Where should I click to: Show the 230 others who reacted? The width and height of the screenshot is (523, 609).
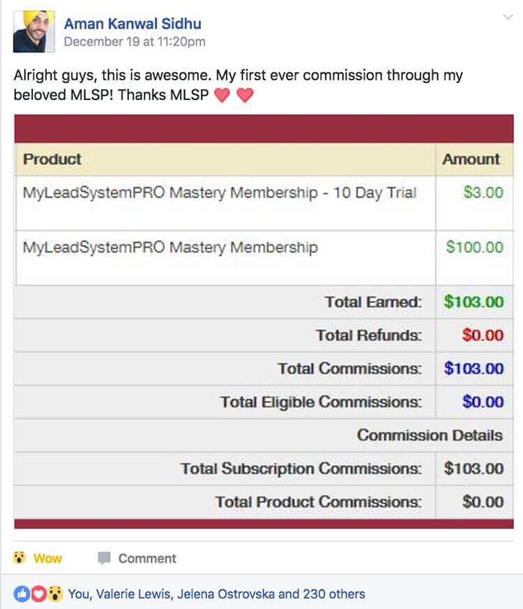coord(334,594)
